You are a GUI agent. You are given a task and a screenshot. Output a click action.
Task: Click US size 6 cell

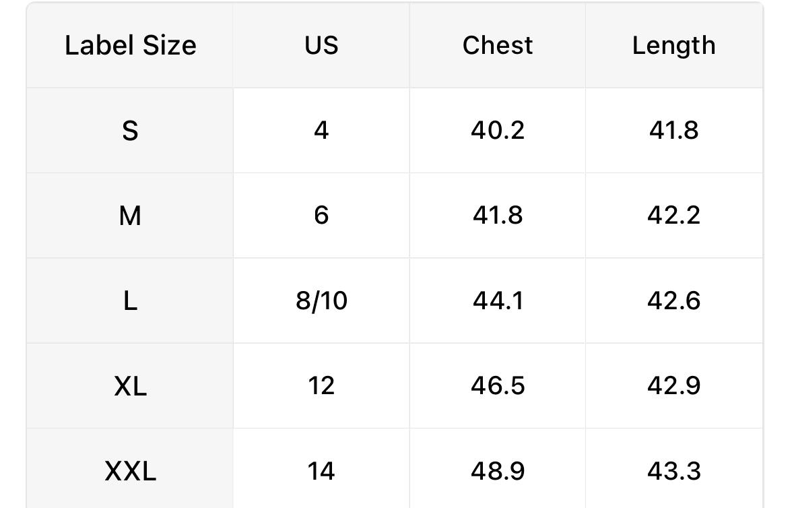coord(321,216)
